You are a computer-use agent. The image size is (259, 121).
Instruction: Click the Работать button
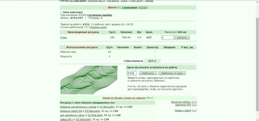tap(148, 73)
